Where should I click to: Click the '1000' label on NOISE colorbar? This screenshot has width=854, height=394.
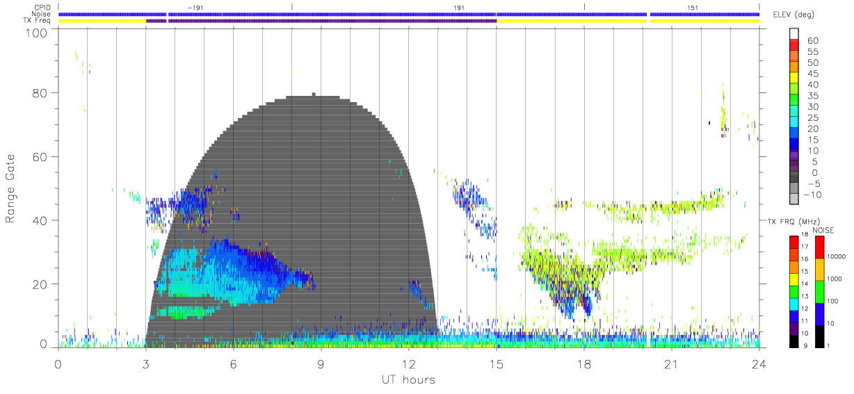835,279
